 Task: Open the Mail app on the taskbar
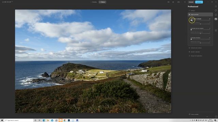click(x=52, y=120)
